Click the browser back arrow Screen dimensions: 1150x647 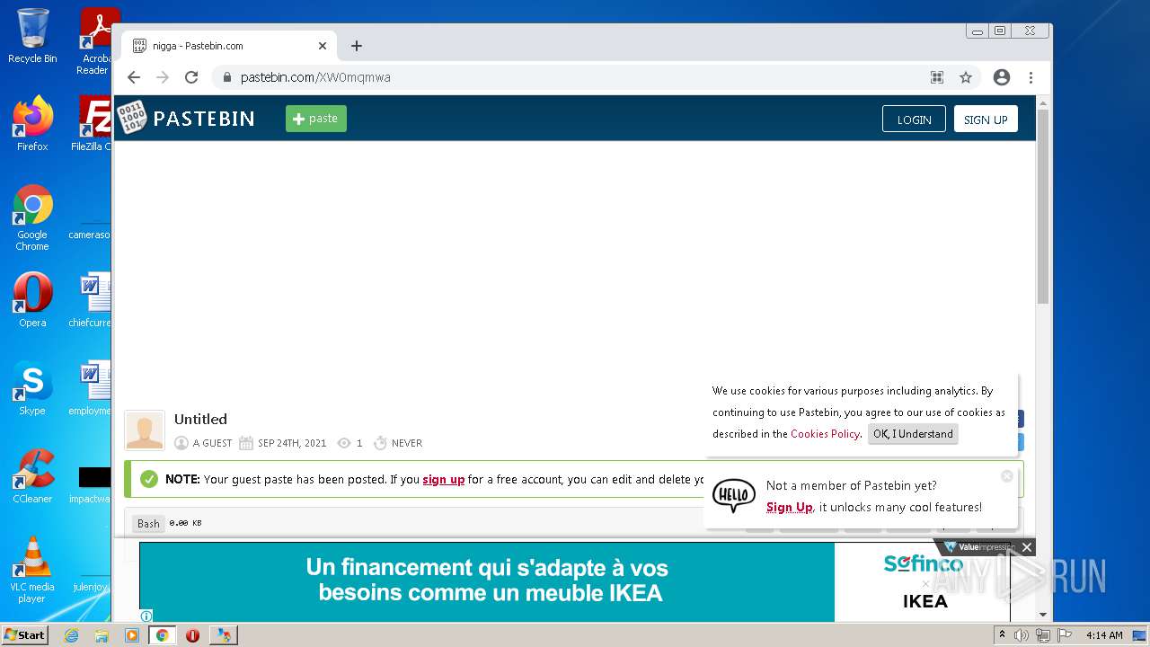134,77
